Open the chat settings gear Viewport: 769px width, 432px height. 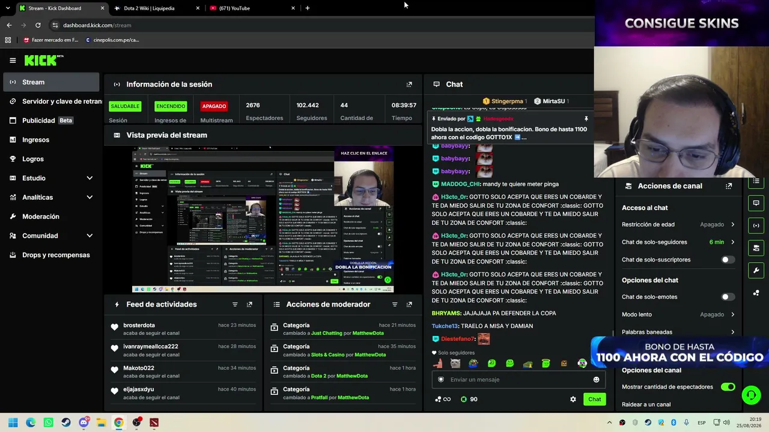coord(573,399)
